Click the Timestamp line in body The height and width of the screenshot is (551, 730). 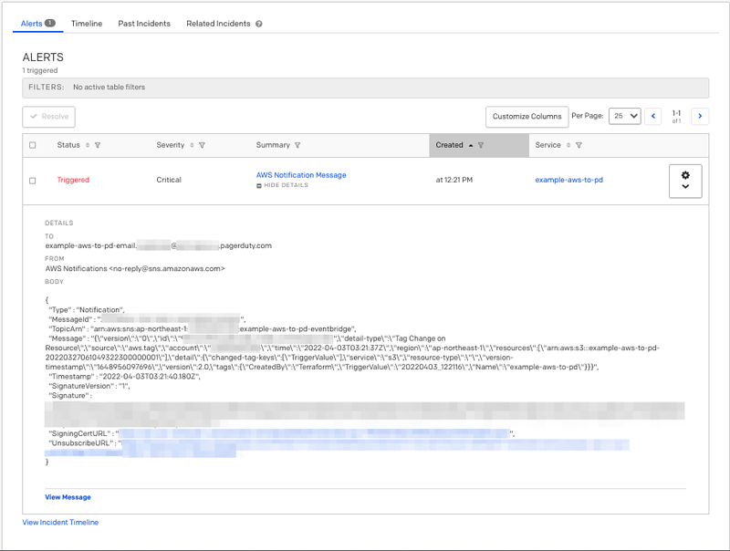click(x=124, y=377)
